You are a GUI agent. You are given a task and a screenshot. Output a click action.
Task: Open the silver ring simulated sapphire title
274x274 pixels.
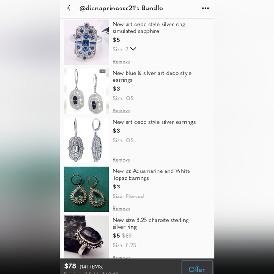click(149, 27)
